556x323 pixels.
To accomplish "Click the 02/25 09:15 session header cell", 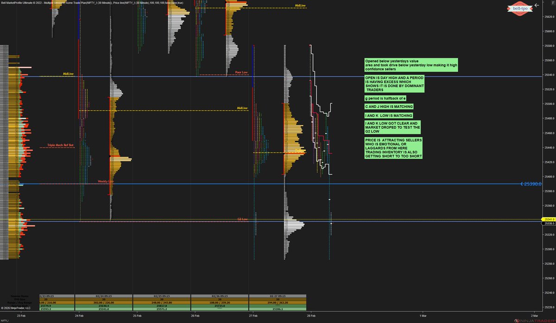I will (162, 296).
